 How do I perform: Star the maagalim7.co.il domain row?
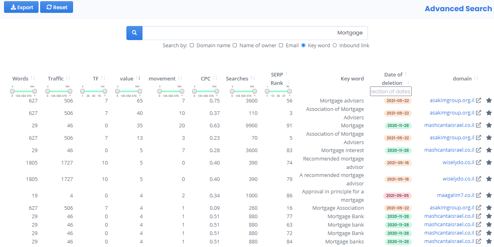(489, 195)
